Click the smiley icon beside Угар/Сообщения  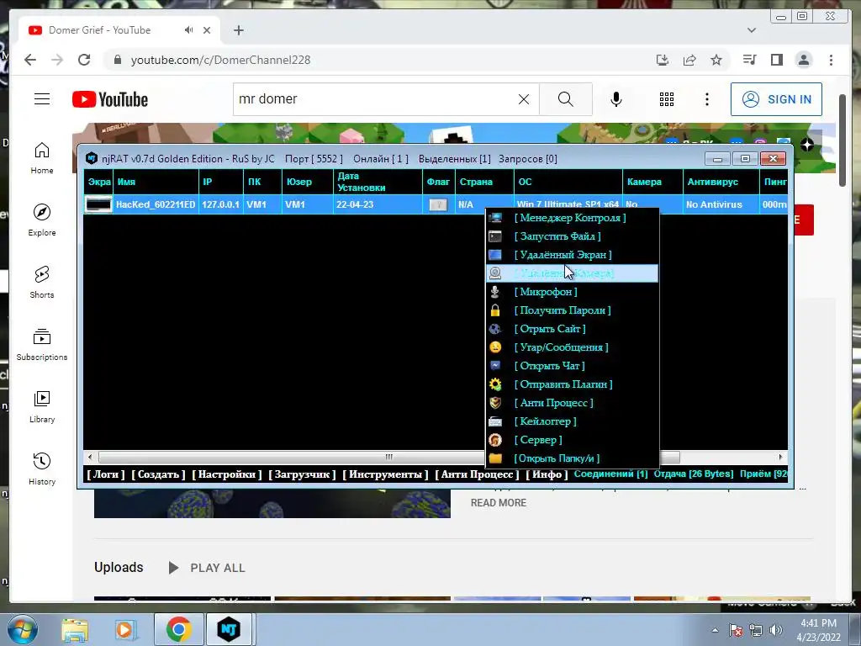[x=495, y=347]
